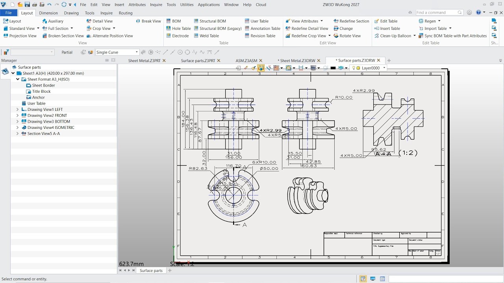Image resolution: width=504 pixels, height=283 pixels.
Task: Click the black color swatch
Action: click(x=333, y=68)
